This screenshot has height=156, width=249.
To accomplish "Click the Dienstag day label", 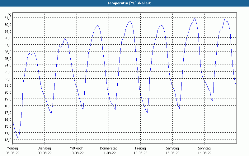I will pyautogui.click(x=44, y=149).
